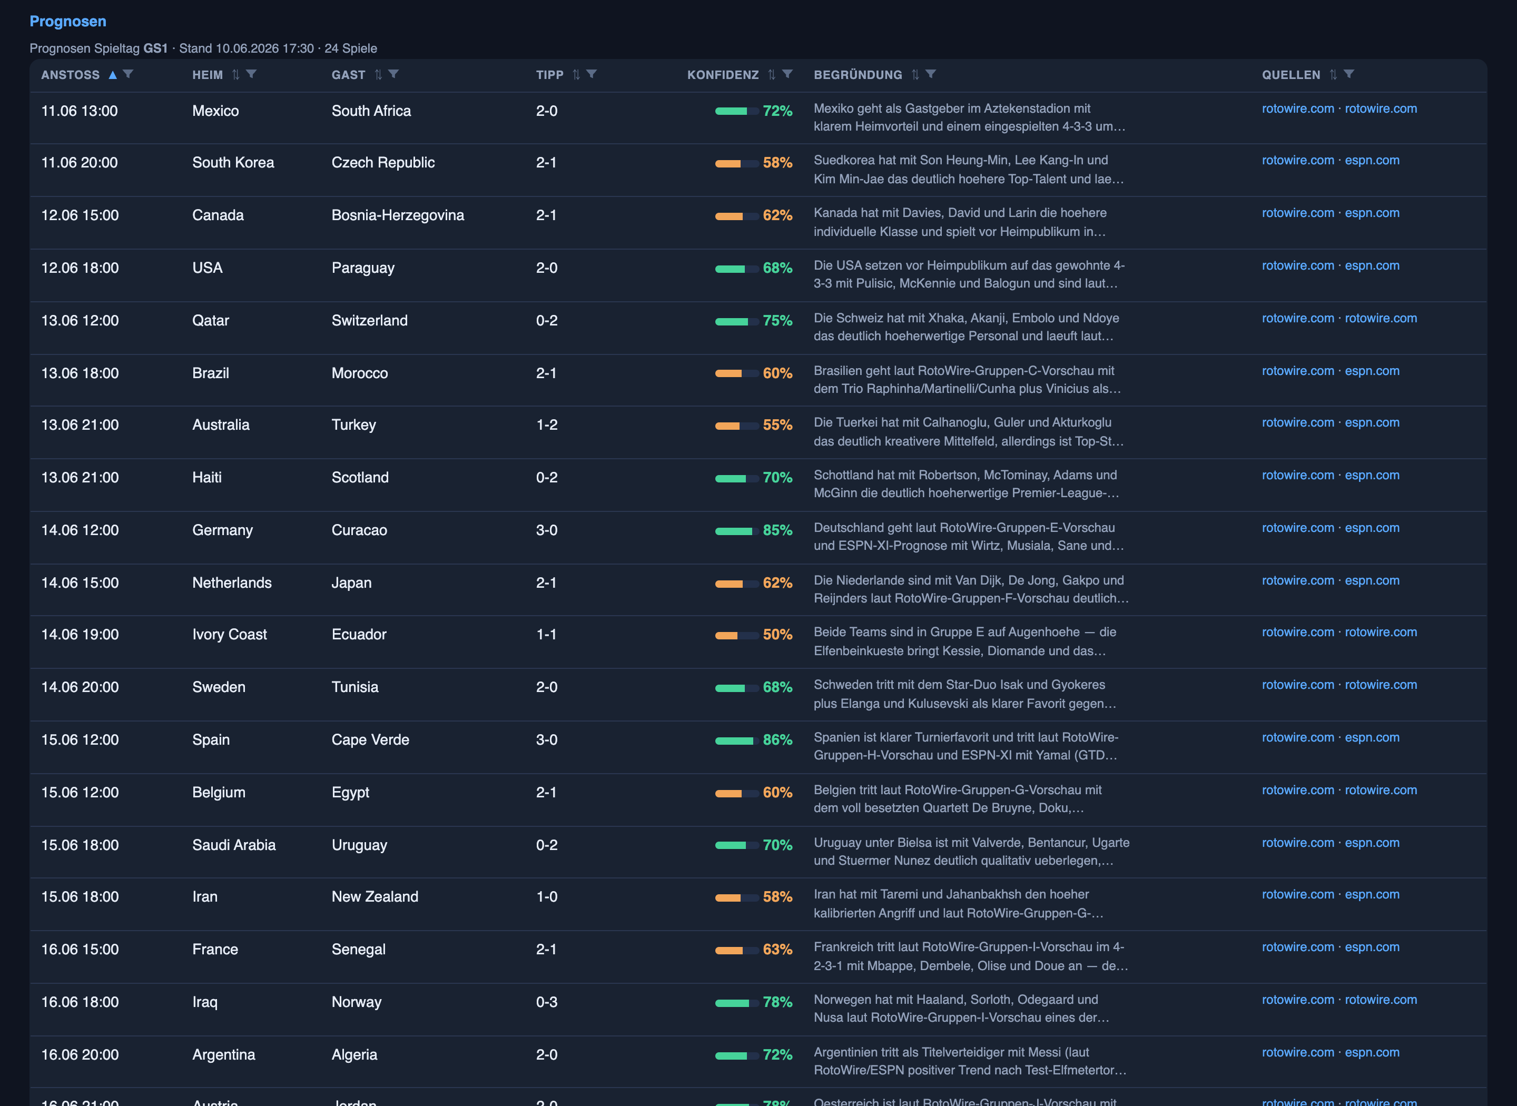This screenshot has height=1106, width=1517.
Task: Sort by the ANSTOSS ascending arrow
Action: pos(113,75)
